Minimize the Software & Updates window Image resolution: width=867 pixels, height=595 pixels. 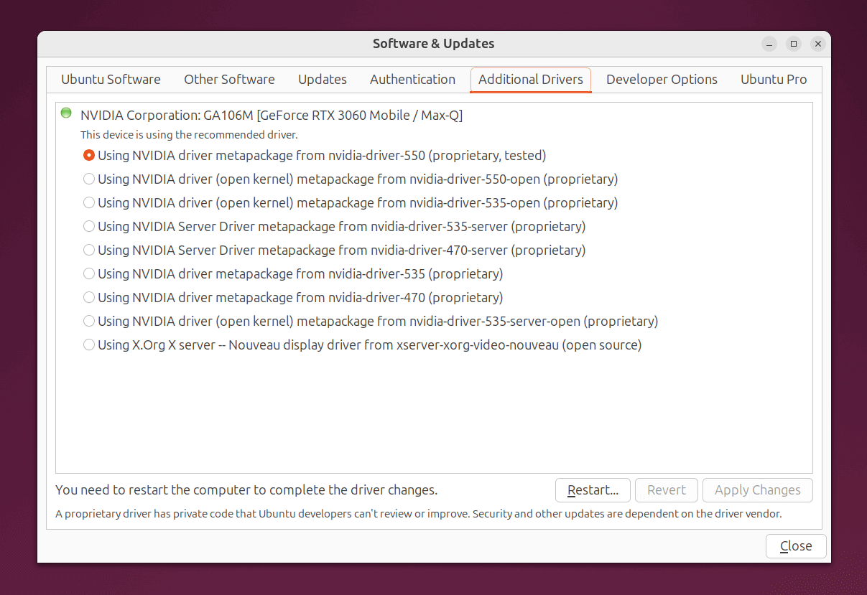point(769,44)
